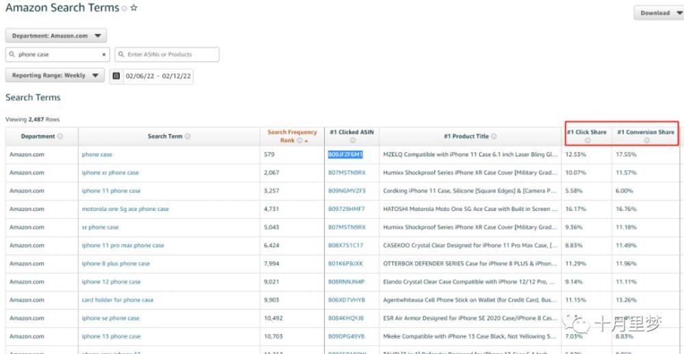The image size is (684, 354).
Task: Open the 'xr phone case' search term link
Action: 101,227
